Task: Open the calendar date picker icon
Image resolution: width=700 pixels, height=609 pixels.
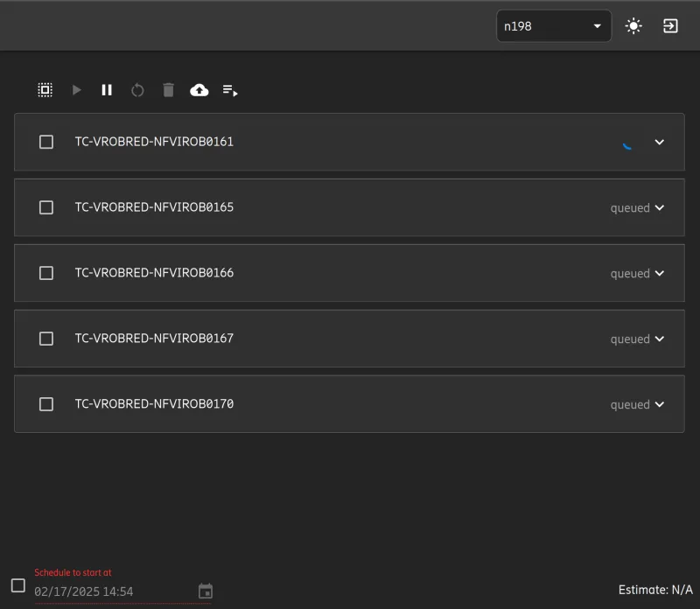Action: pyautogui.click(x=206, y=591)
